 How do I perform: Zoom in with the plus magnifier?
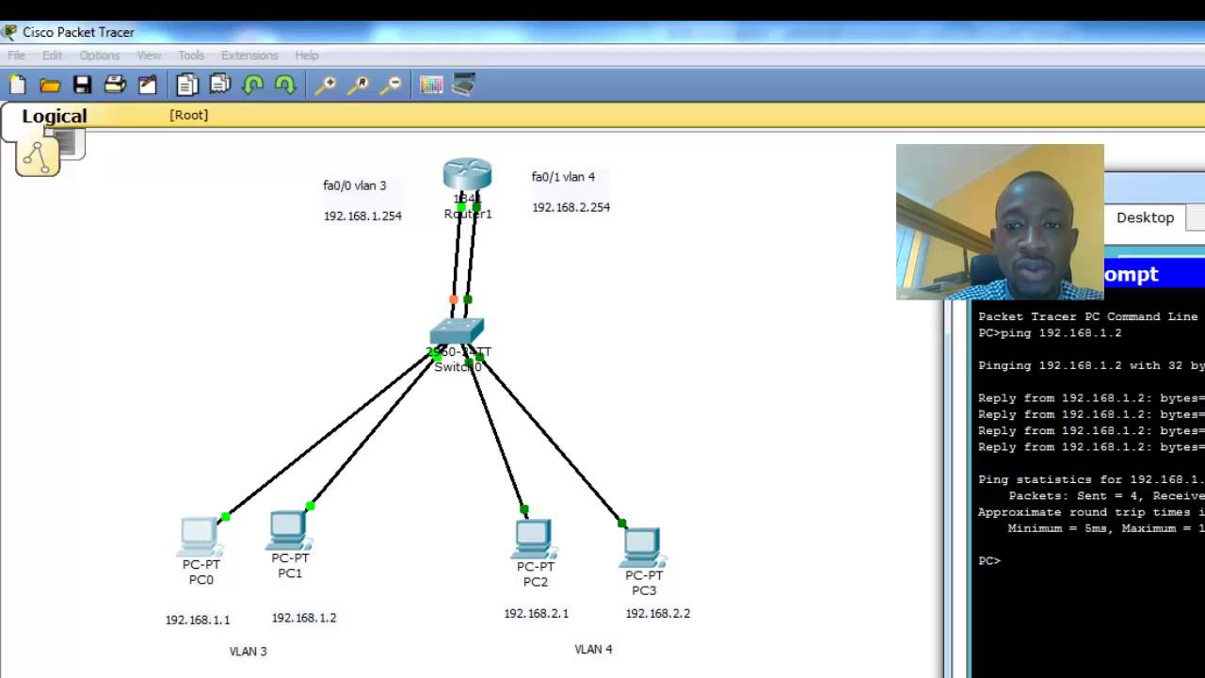coord(325,85)
